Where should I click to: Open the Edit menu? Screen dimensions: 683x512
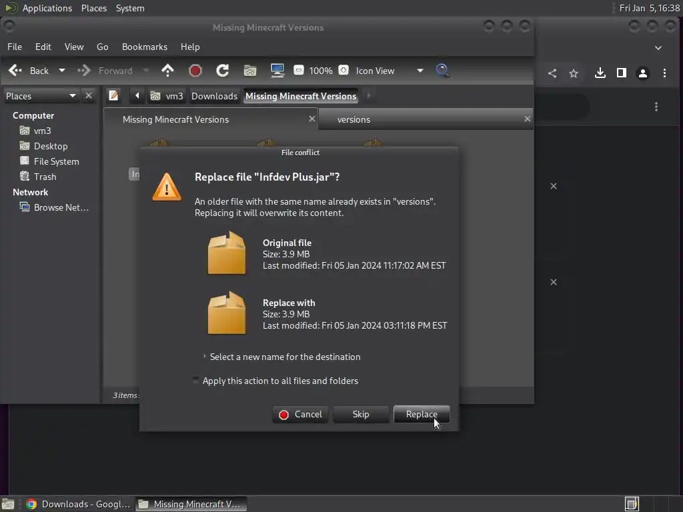pos(43,47)
